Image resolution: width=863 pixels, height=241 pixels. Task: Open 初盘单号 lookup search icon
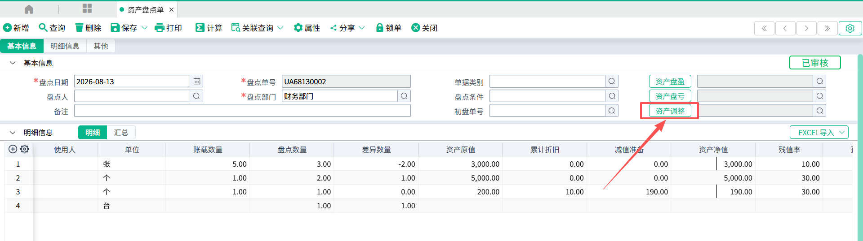pos(612,111)
